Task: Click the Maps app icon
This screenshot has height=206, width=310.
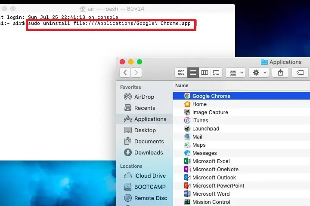Action: pos(187,145)
